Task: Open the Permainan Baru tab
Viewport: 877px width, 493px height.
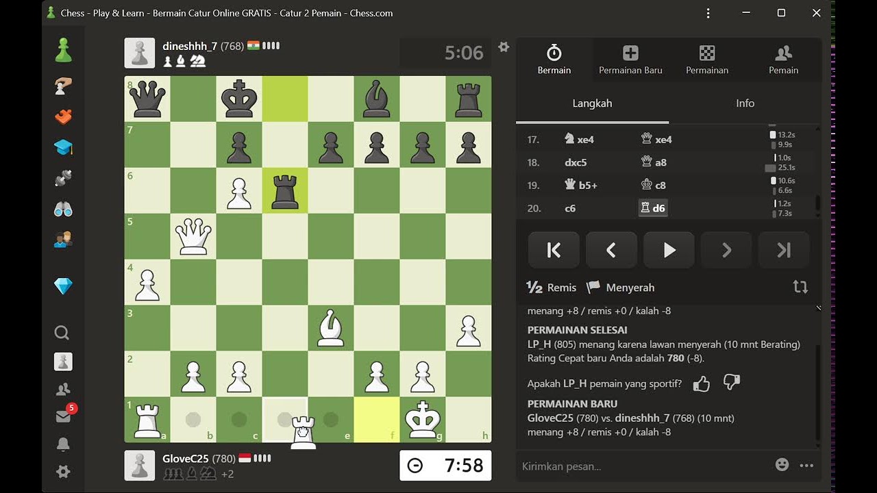Action: (630, 60)
